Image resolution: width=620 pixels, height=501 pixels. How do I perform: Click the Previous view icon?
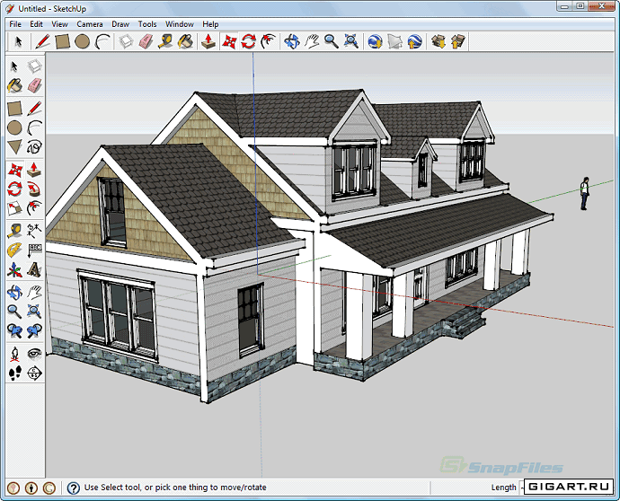click(x=14, y=331)
